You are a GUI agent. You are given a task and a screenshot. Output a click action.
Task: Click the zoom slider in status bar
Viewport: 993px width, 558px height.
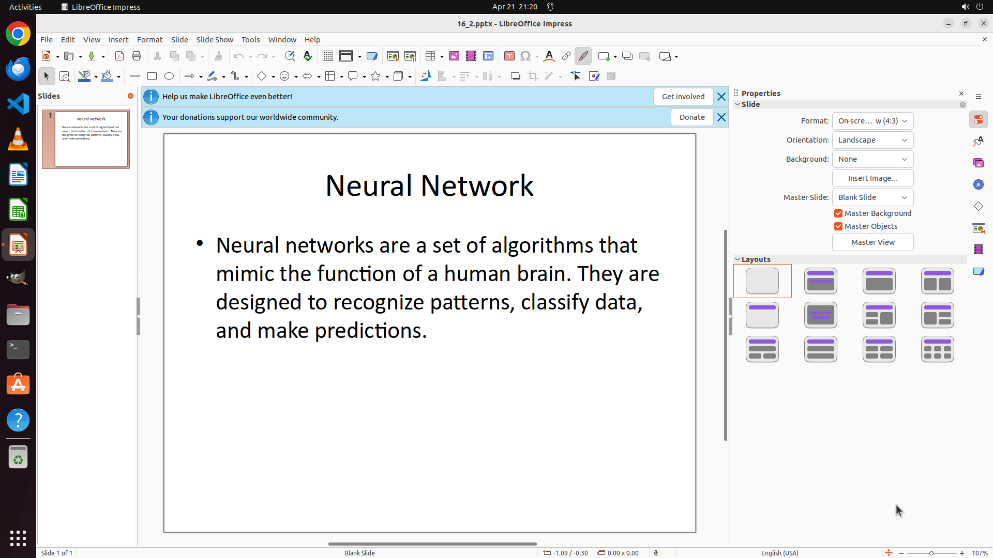(x=931, y=553)
